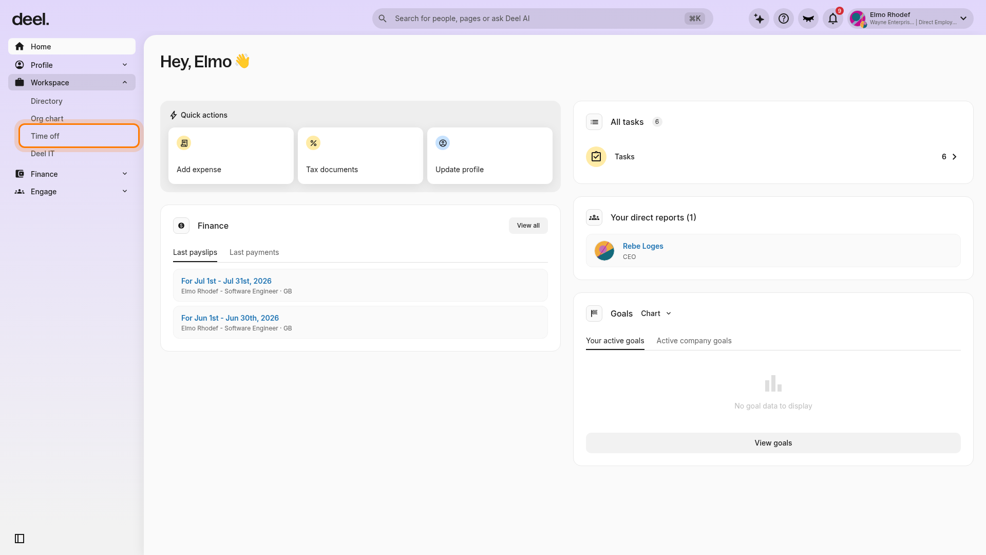This screenshot has width=986, height=555.
Task: Click the ⌘K shortcut badge
Action: (695, 18)
